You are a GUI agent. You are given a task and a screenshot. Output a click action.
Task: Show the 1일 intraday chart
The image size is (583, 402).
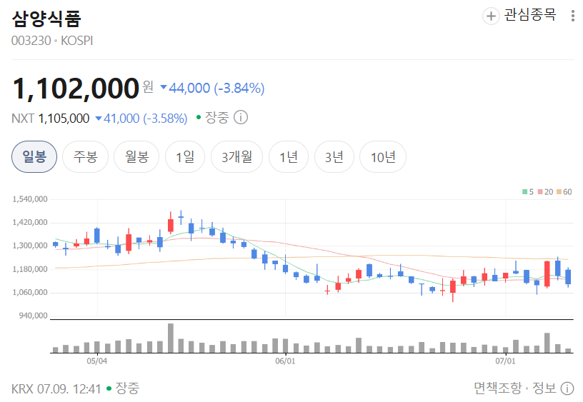click(x=185, y=157)
